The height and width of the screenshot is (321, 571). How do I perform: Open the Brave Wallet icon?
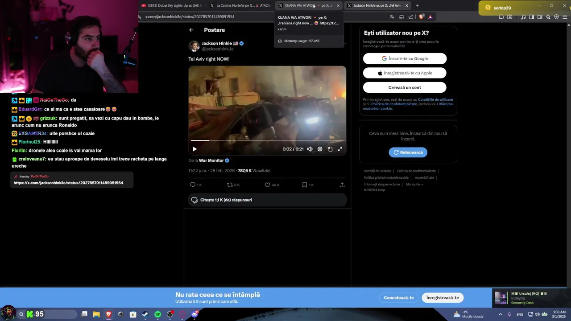(x=540, y=17)
